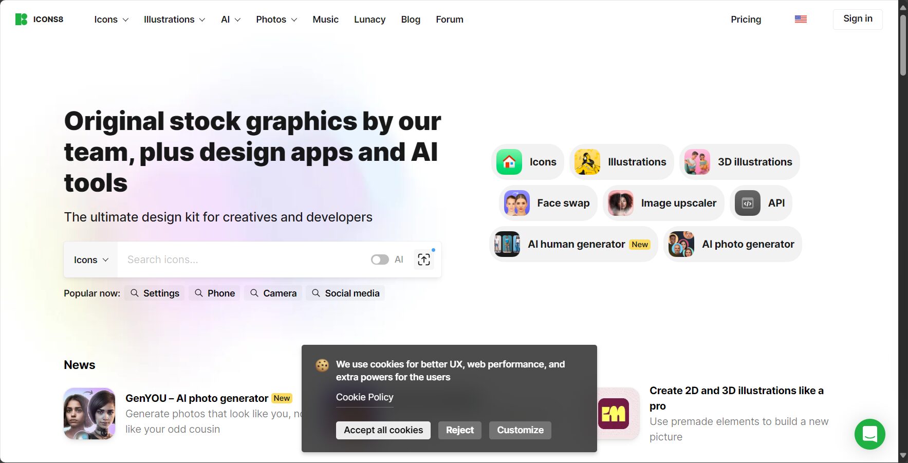
Task: Reject cookies
Action: click(x=460, y=430)
